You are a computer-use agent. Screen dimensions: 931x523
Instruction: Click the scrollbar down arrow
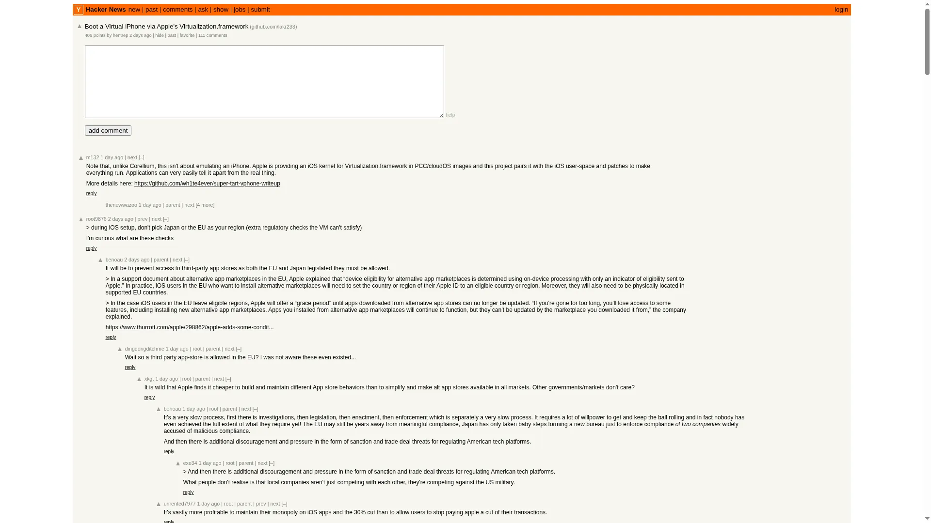927,519
